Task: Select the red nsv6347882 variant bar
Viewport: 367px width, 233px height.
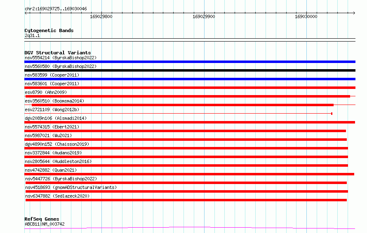Action: point(186,200)
